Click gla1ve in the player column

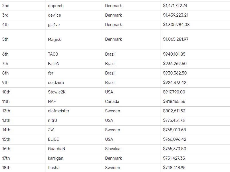point(54,25)
